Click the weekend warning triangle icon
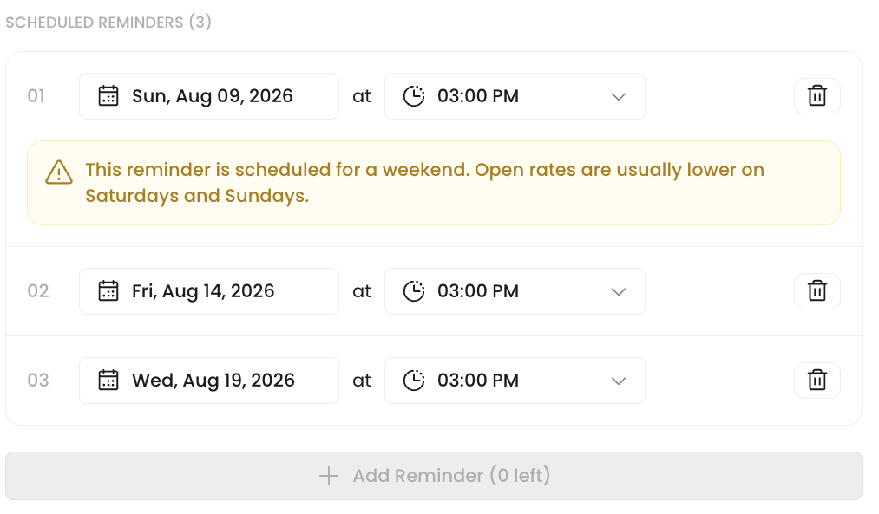The image size is (879, 514). click(x=59, y=172)
